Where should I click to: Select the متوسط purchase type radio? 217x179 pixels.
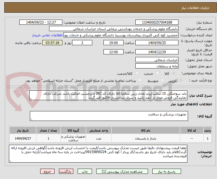(x=162, y=80)
